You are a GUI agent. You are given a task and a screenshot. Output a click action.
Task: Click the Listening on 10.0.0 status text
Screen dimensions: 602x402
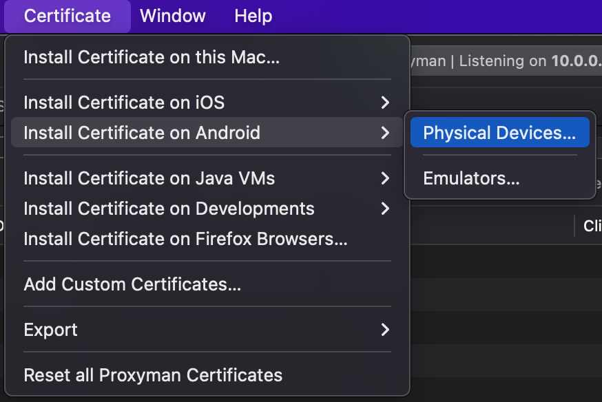(x=530, y=61)
